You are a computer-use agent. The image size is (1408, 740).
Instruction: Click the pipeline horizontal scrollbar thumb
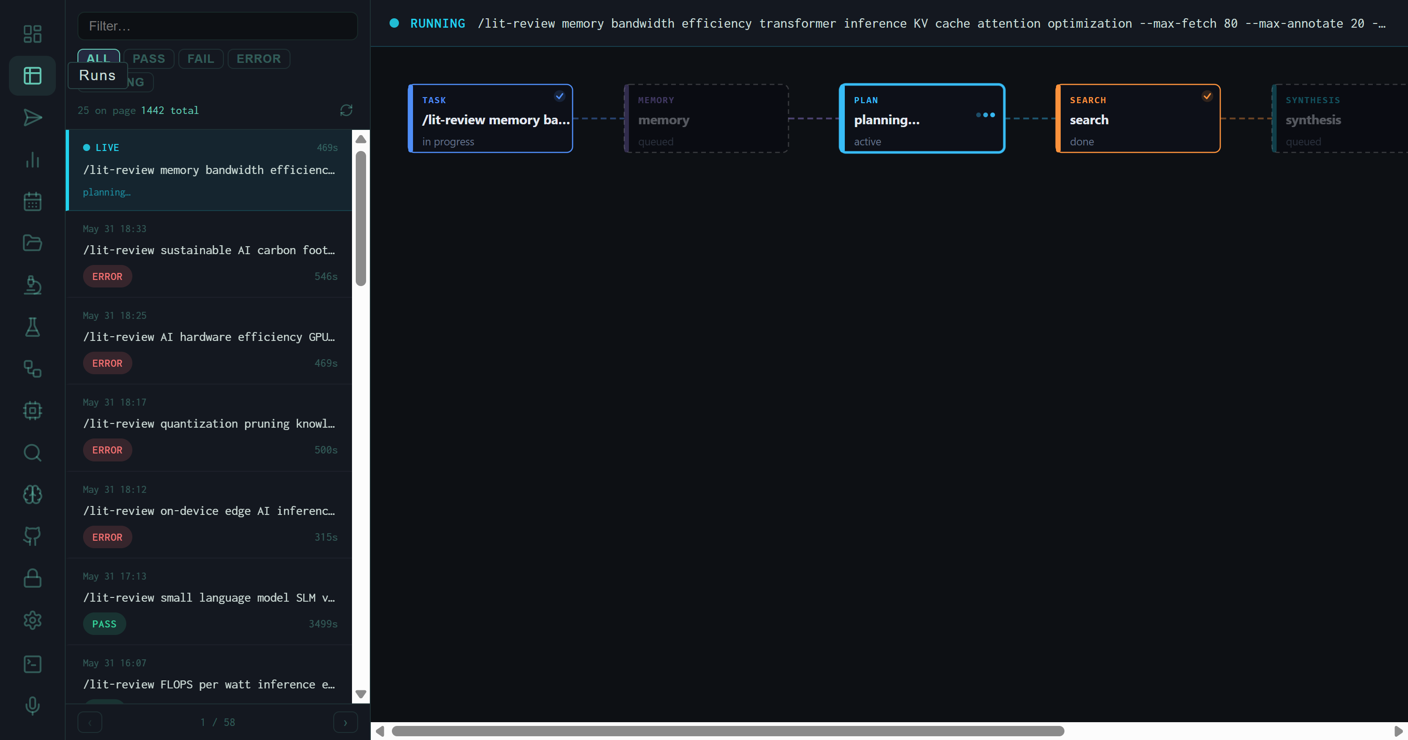point(727,731)
